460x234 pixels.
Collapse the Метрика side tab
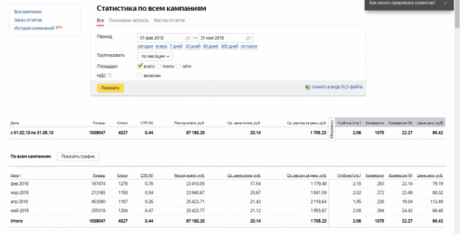point(332,129)
